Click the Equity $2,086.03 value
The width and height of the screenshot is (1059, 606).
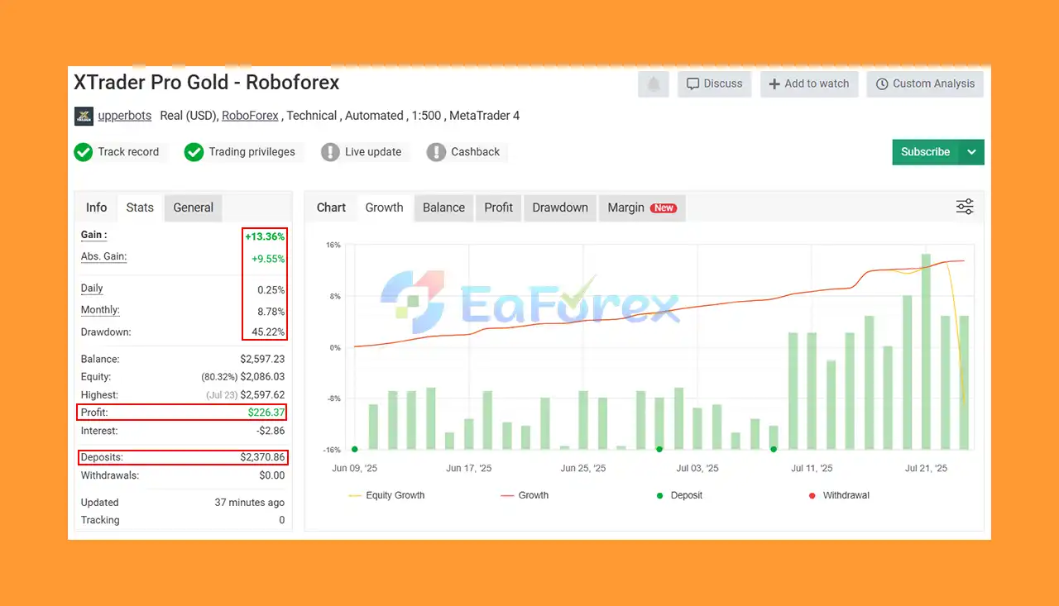coord(262,377)
